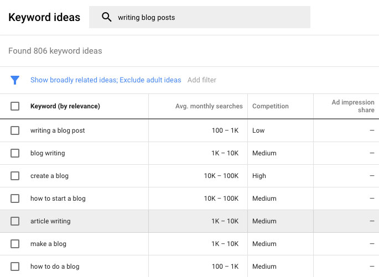This screenshot has height=277, width=379.
Task: Click the keyword search input field
Action: pos(210,18)
